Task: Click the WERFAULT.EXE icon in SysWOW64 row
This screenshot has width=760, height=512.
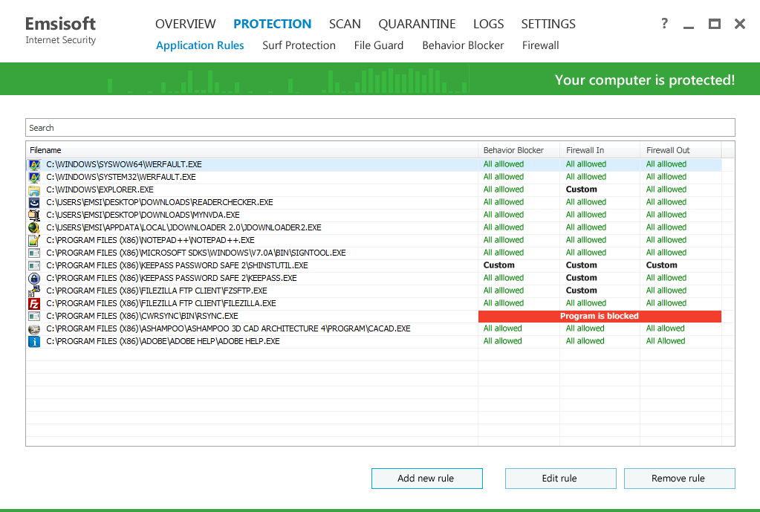Action: point(33,163)
